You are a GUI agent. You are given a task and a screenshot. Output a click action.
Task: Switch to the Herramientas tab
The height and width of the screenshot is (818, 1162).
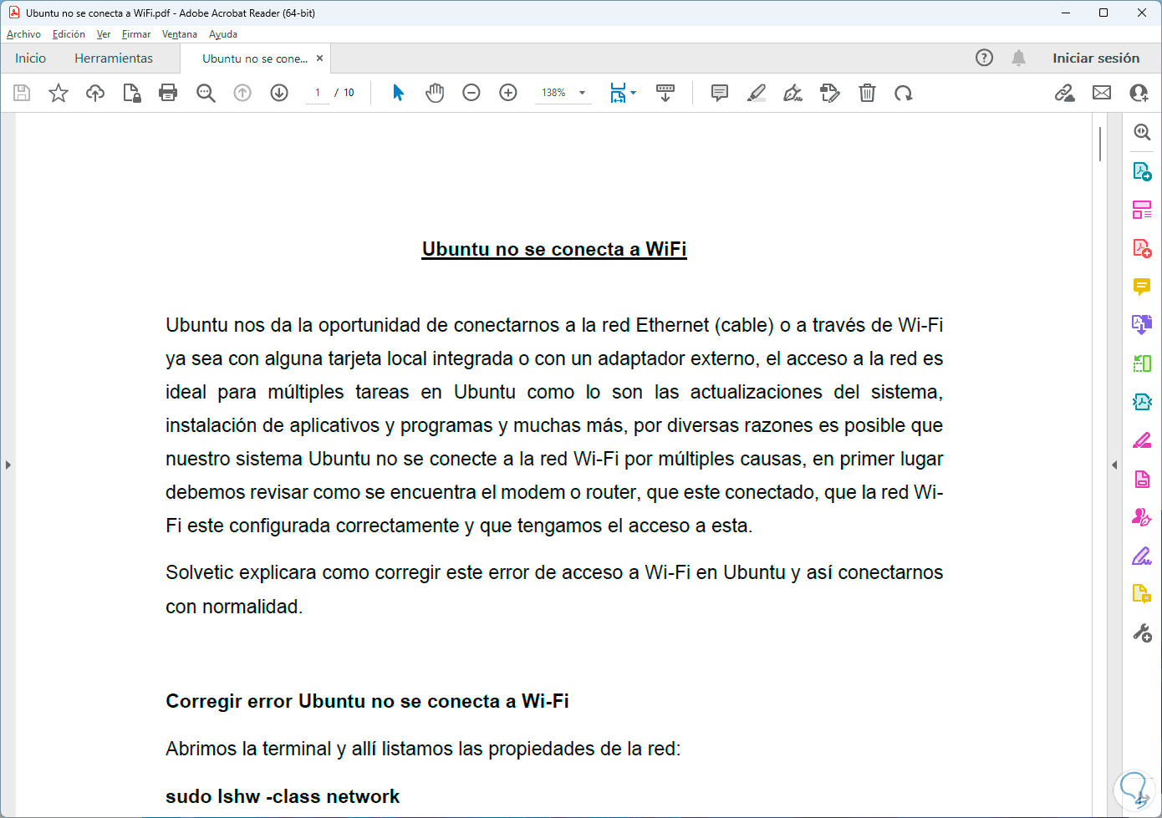114,58
